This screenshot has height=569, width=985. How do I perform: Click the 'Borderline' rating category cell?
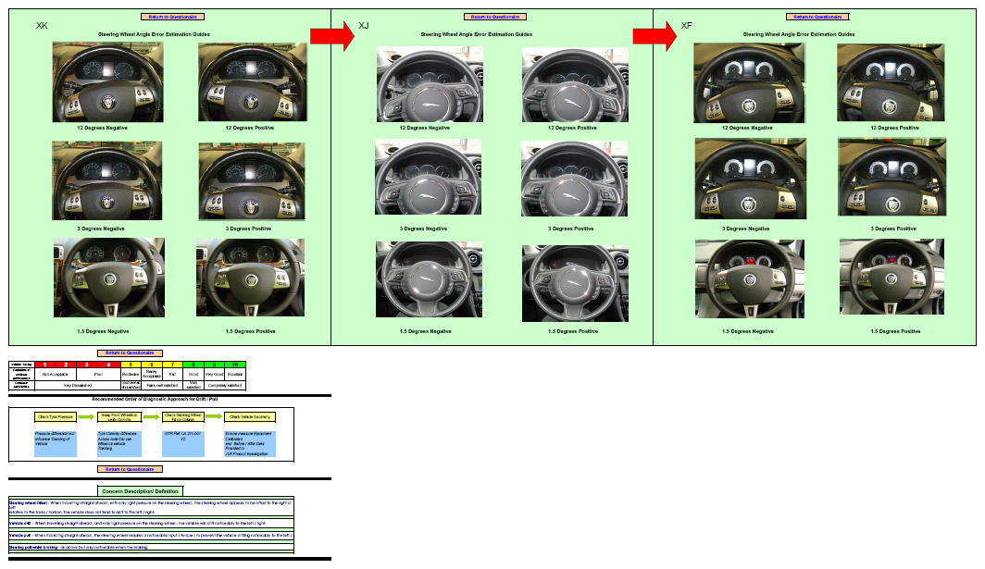click(131, 375)
